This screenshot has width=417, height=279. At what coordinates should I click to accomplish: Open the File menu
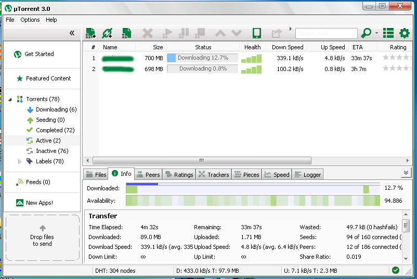point(10,20)
